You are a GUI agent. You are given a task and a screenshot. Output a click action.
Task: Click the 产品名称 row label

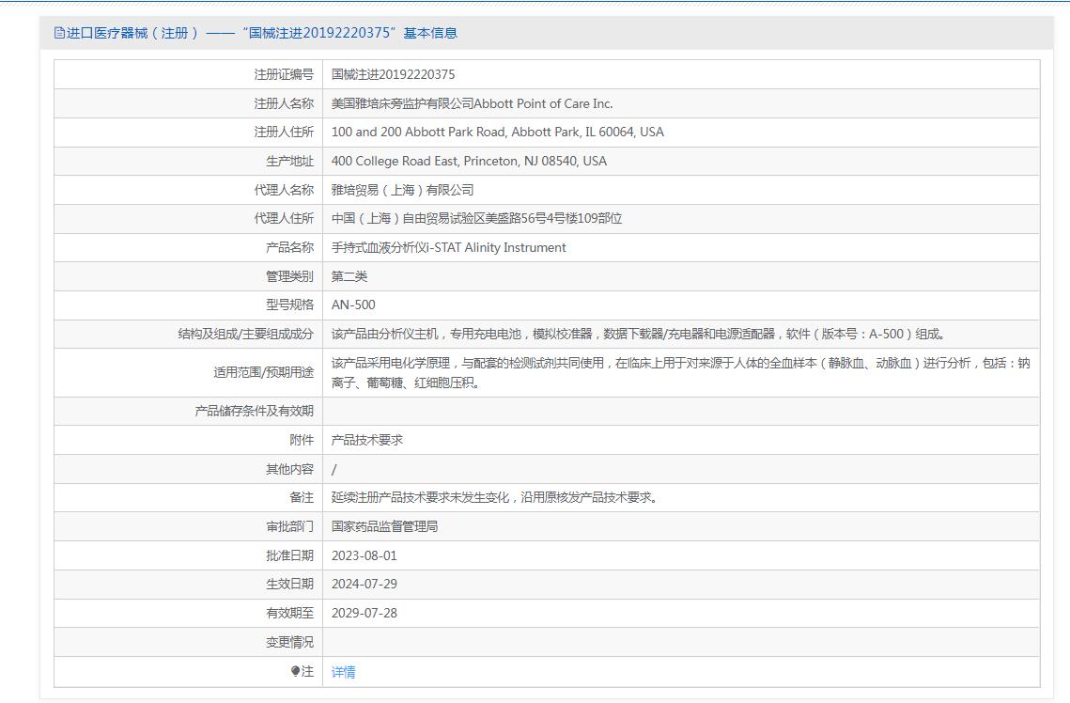coord(290,247)
